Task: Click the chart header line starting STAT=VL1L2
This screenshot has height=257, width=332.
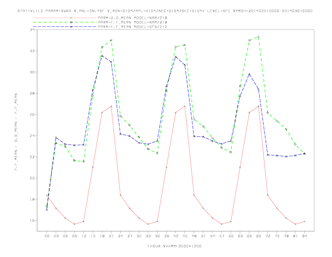Action: [165, 11]
